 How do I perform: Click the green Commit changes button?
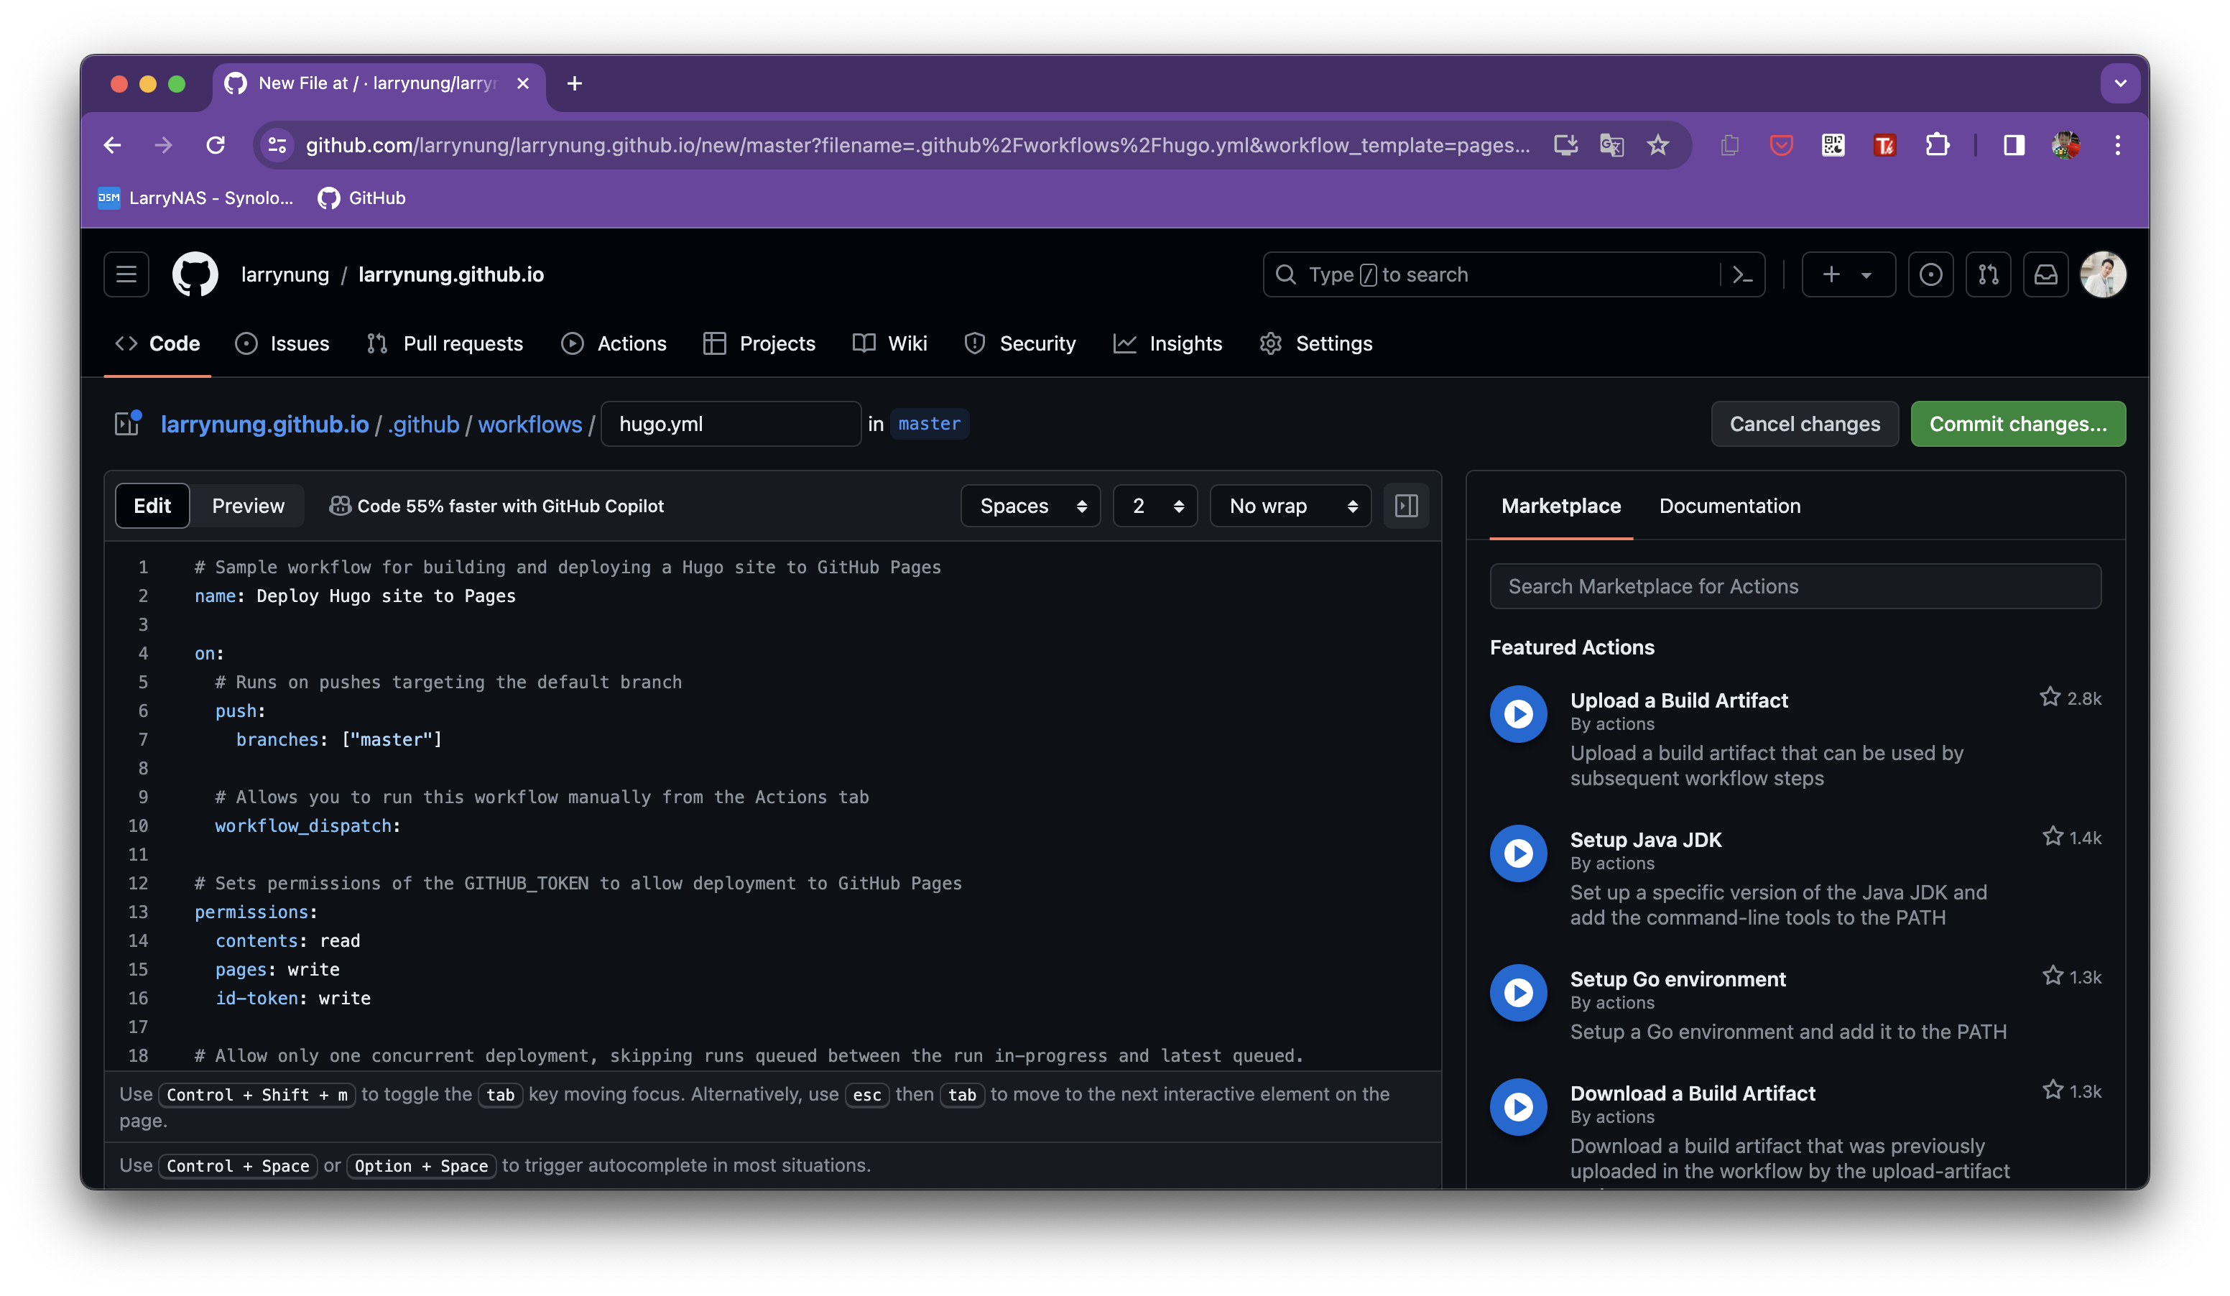click(x=2017, y=424)
